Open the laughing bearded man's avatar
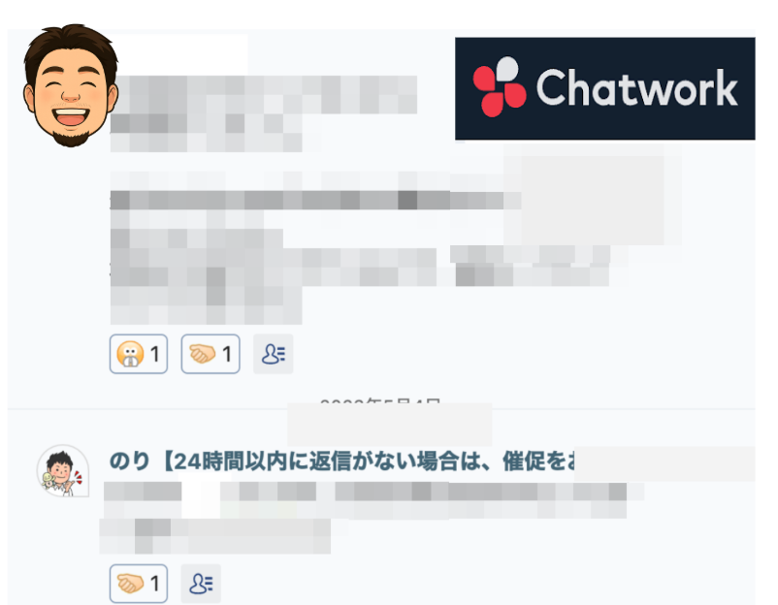This screenshot has width=778, height=605. point(71,85)
